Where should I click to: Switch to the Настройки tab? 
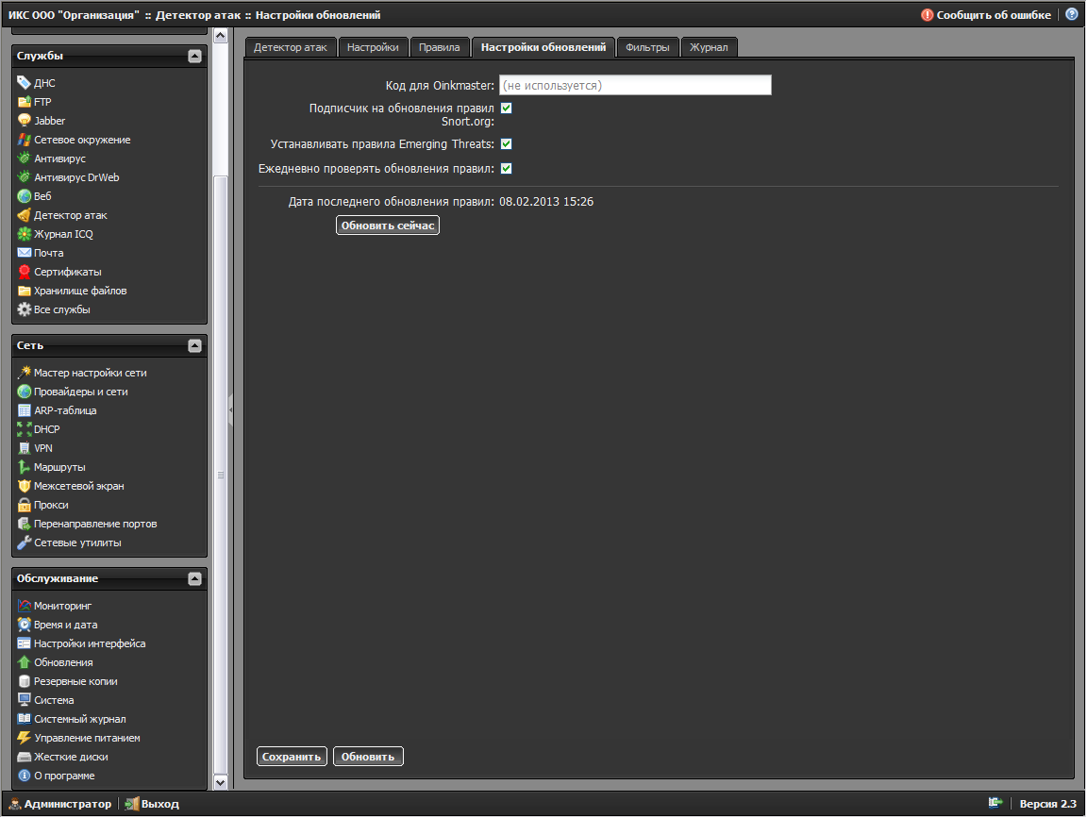tap(373, 47)
